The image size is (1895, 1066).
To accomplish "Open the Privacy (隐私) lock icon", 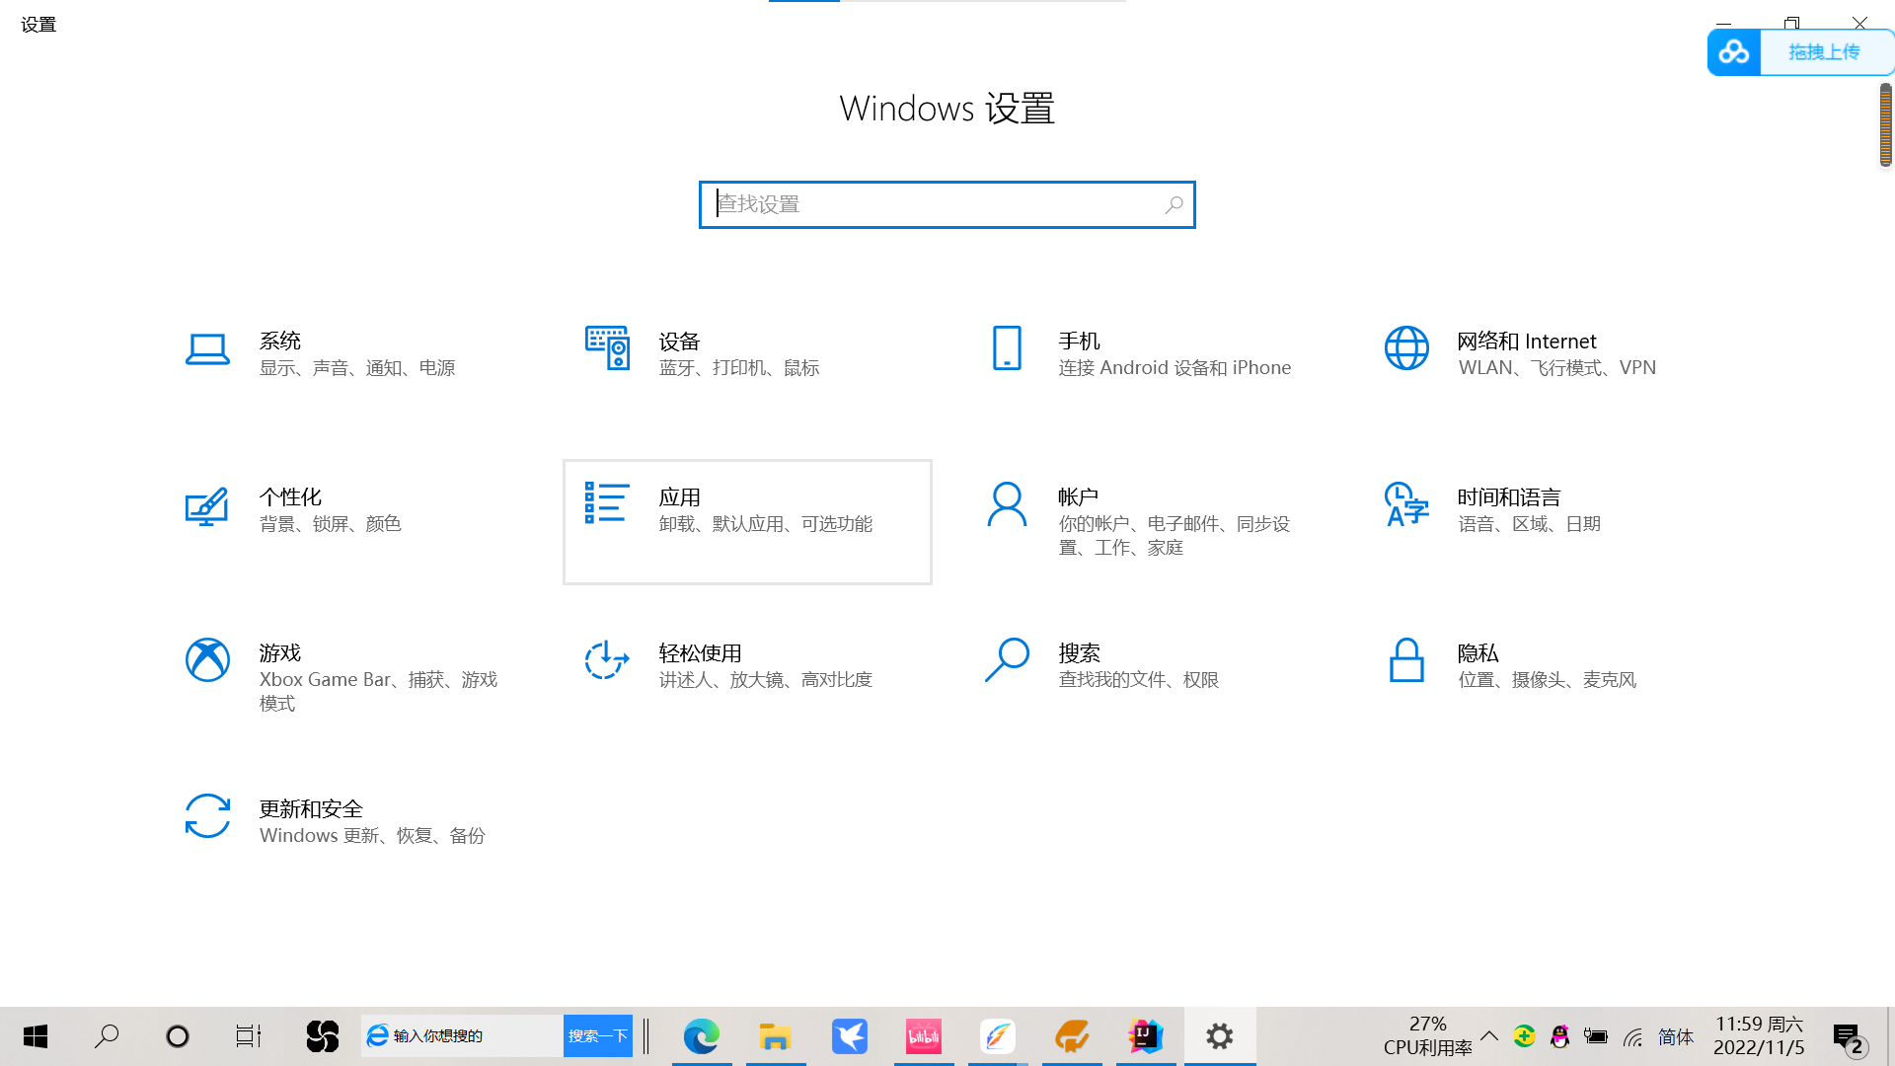I will (x=1406, y=660).
